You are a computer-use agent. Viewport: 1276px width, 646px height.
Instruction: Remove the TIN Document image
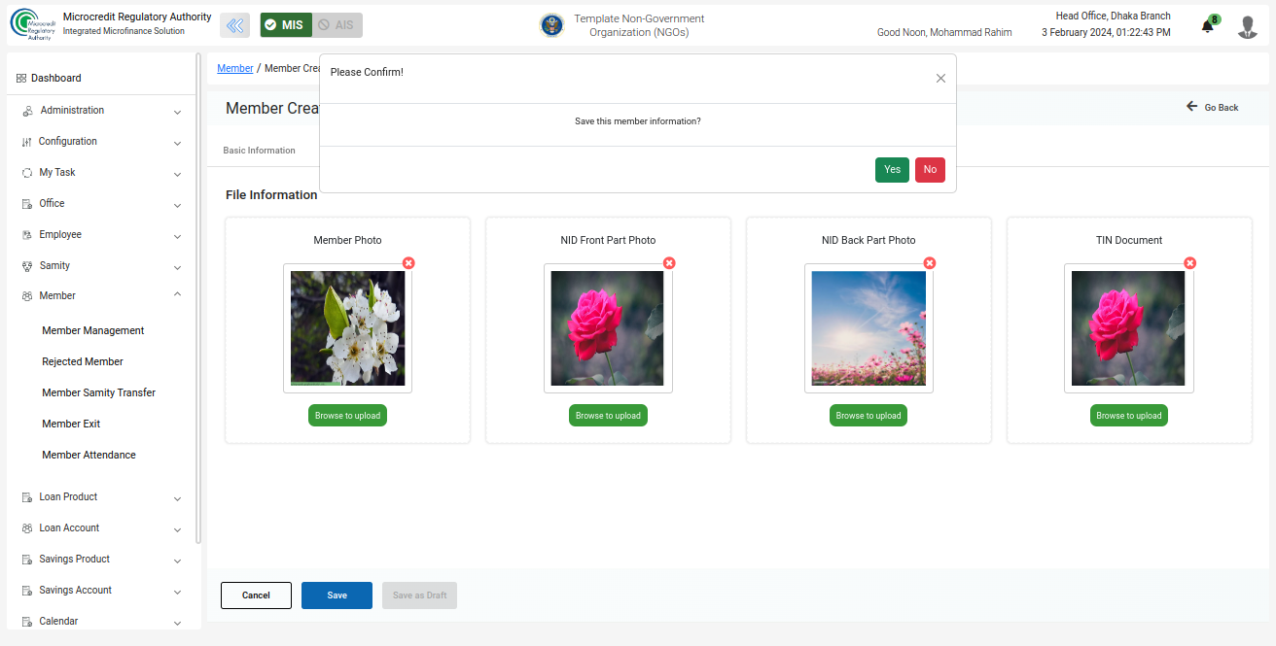1190,263
